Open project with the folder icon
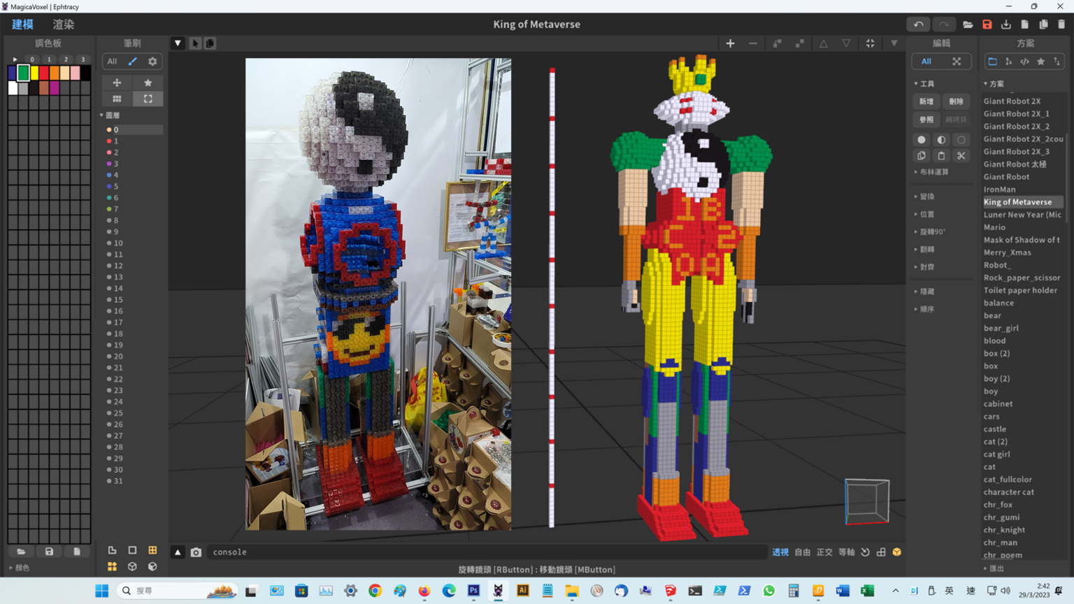 968,24
